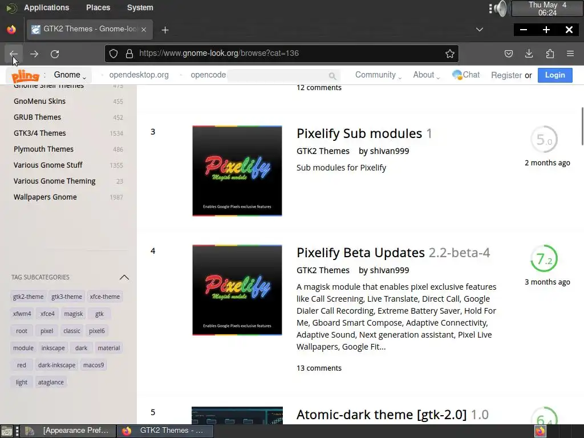Viewport: 584px width, 438px height.
Task: Open the volume speaker icon in the top panel
Action: tap(500, 8)
